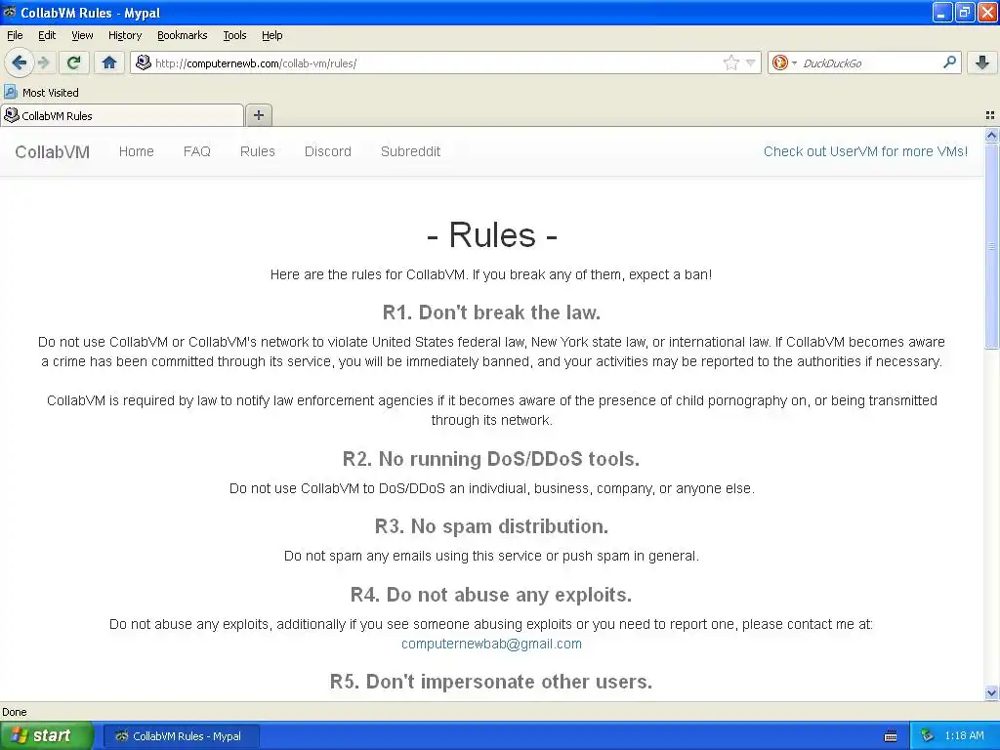Image resolution: width=1000 pixels, height=750 pixels.
Task: Click the 'Done' status bar text
Action: tap(15, 712)
